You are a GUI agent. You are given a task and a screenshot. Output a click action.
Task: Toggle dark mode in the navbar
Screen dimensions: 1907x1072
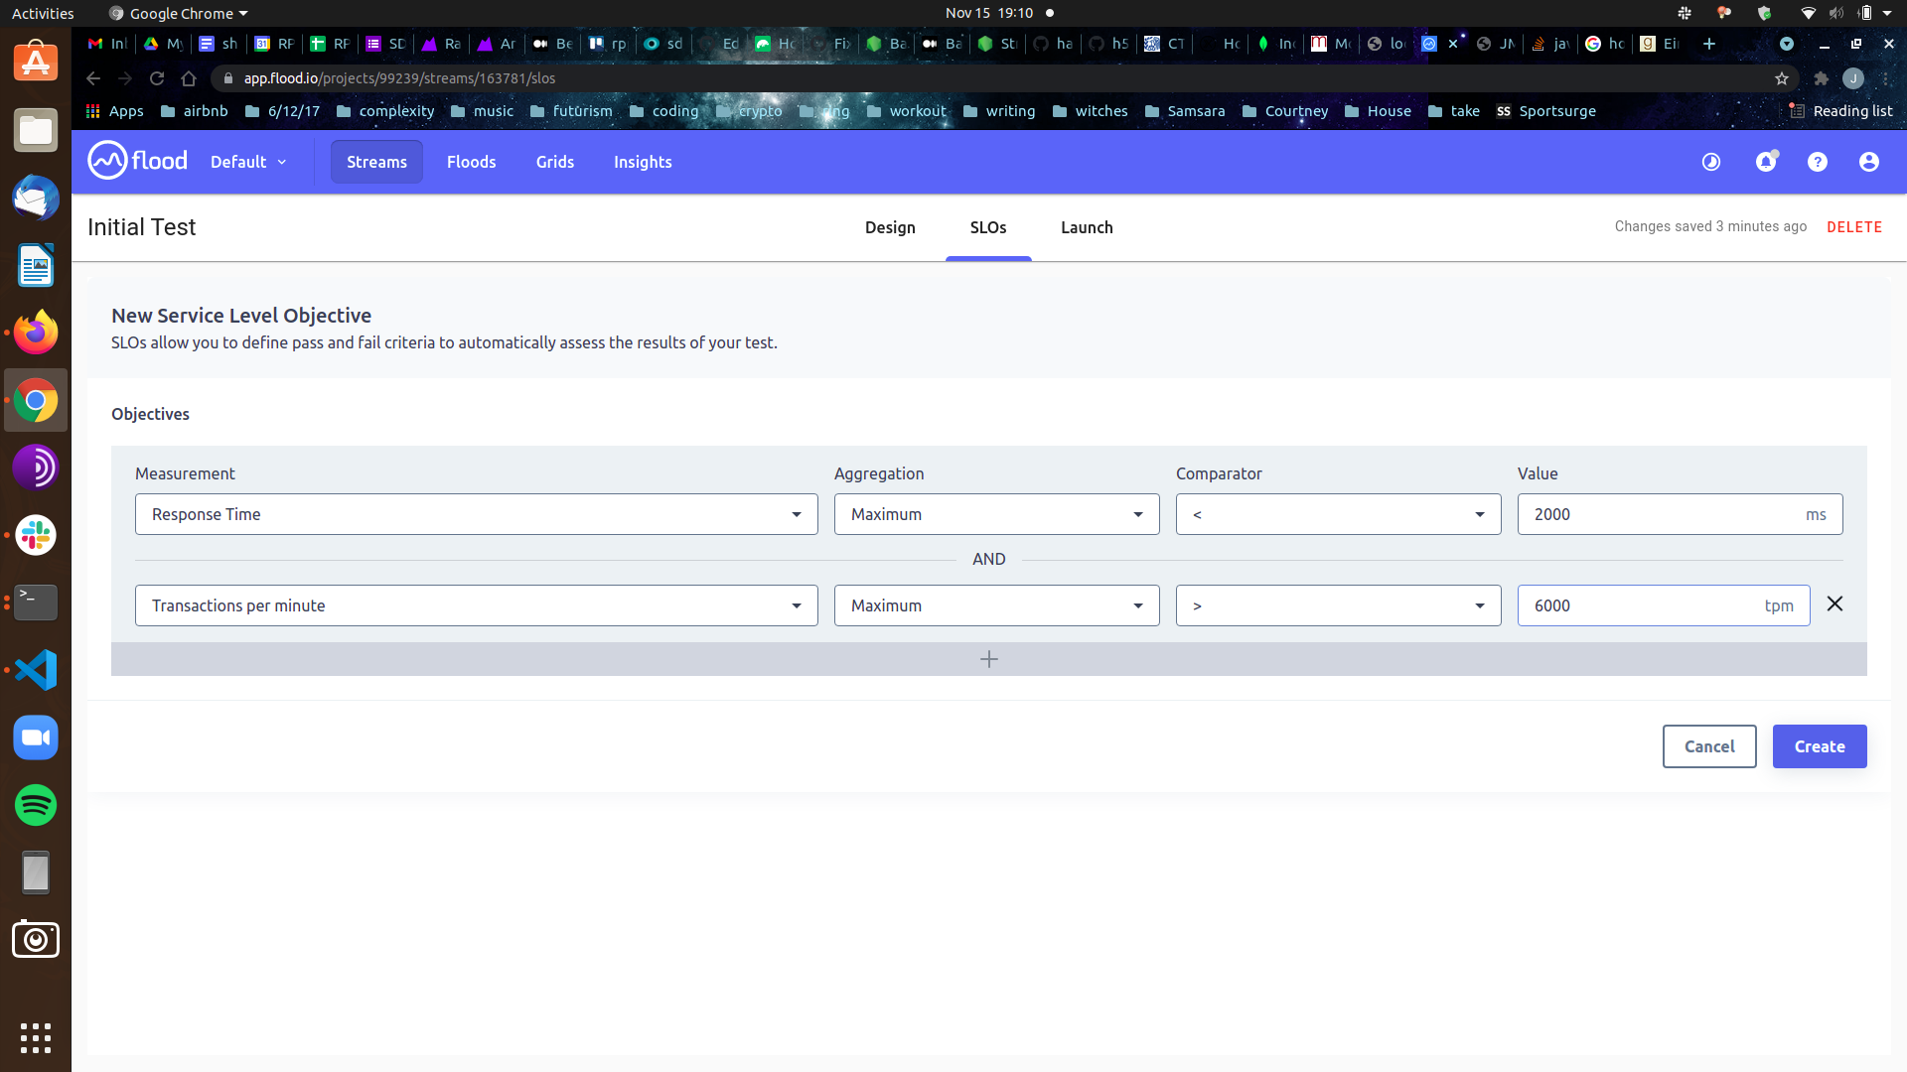point(1710,161)
